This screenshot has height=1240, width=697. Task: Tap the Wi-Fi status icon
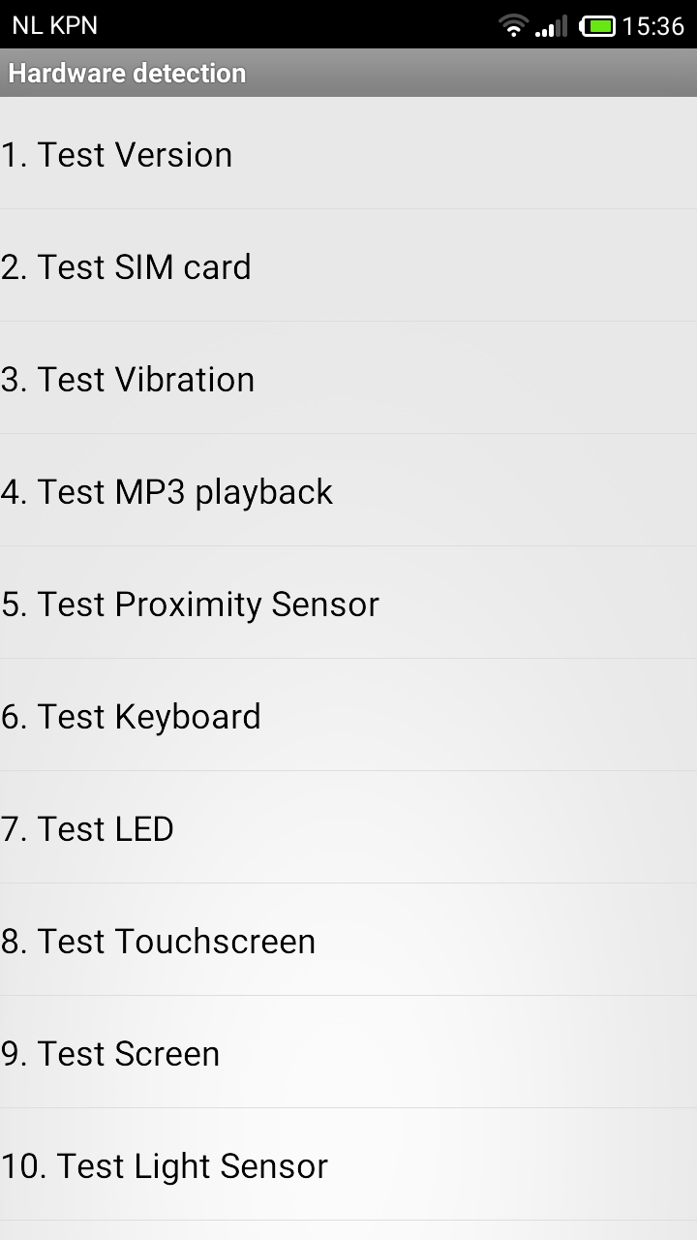click(x=514, y=26)
